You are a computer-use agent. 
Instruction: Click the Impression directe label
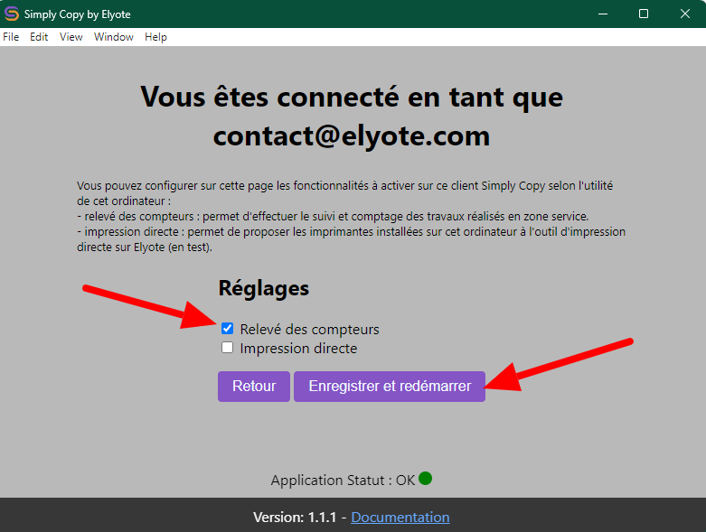[x=298, y=348]
